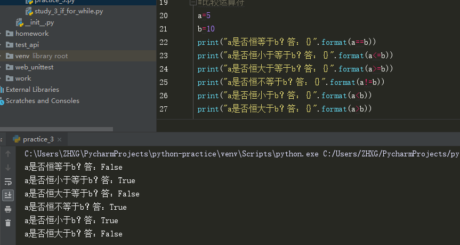460x245 pixels.
Task: Click the Python file icon of __init__.py
Action: pos(19,22)
